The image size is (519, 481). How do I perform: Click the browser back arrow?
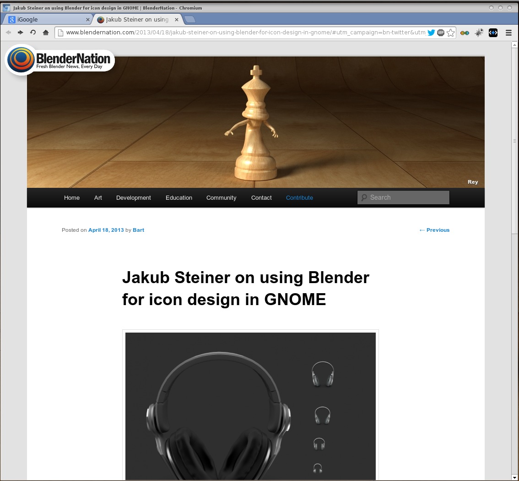[9, 33]
